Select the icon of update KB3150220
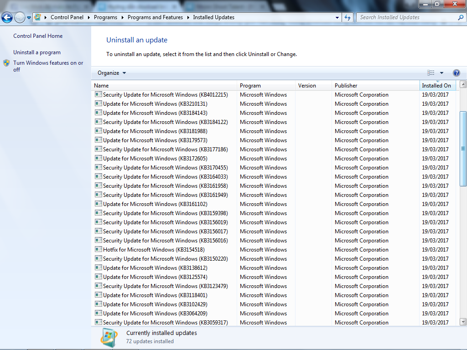Image resolution: width=467 pixels, height=350 pixels. click(99, 258)
